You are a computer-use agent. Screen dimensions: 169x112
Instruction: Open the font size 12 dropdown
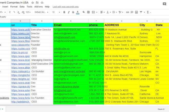tap(56, 12)
